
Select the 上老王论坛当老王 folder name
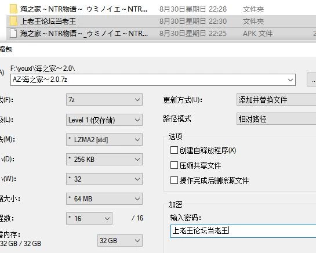48,21
